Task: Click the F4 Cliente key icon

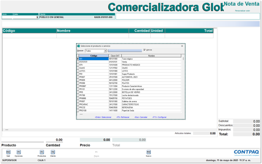Action: tap(53, 152)
